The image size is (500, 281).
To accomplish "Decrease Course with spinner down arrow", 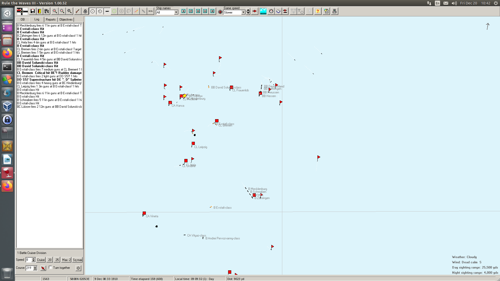I will [35, 269].
